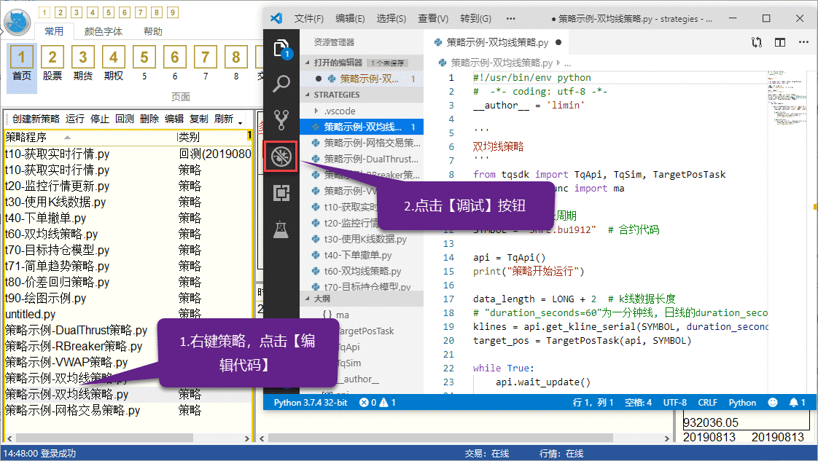Click 回测 in strategy toolbar
Image resolution: width=818 pixels, height=461 pixels.
(125, 119)
